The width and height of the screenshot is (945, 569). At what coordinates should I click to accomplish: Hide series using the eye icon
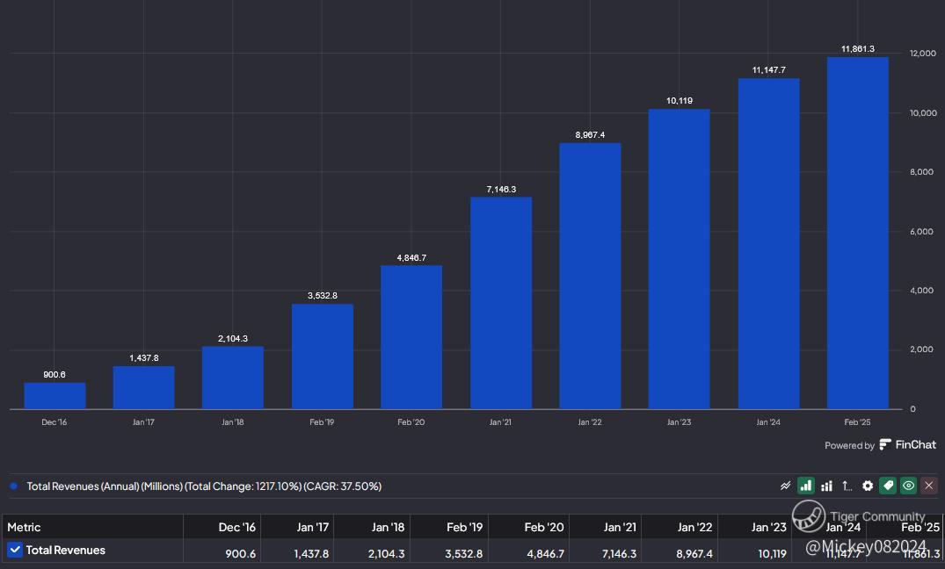pos(909,486)
